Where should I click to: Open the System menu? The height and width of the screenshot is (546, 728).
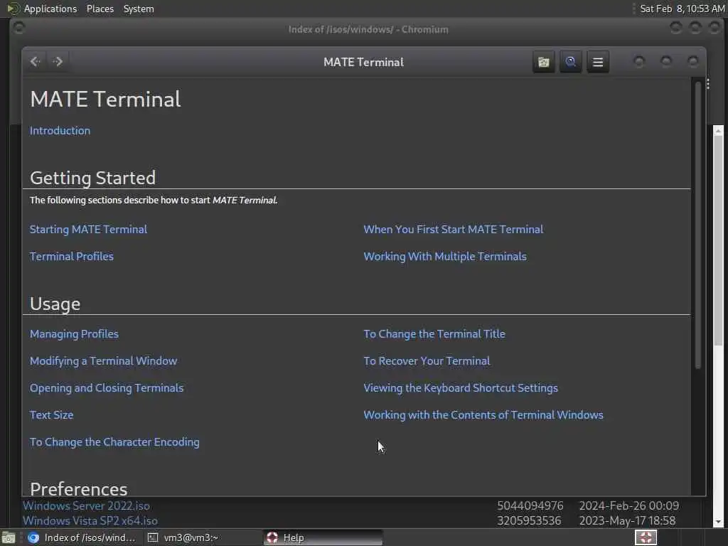(139, 9)
